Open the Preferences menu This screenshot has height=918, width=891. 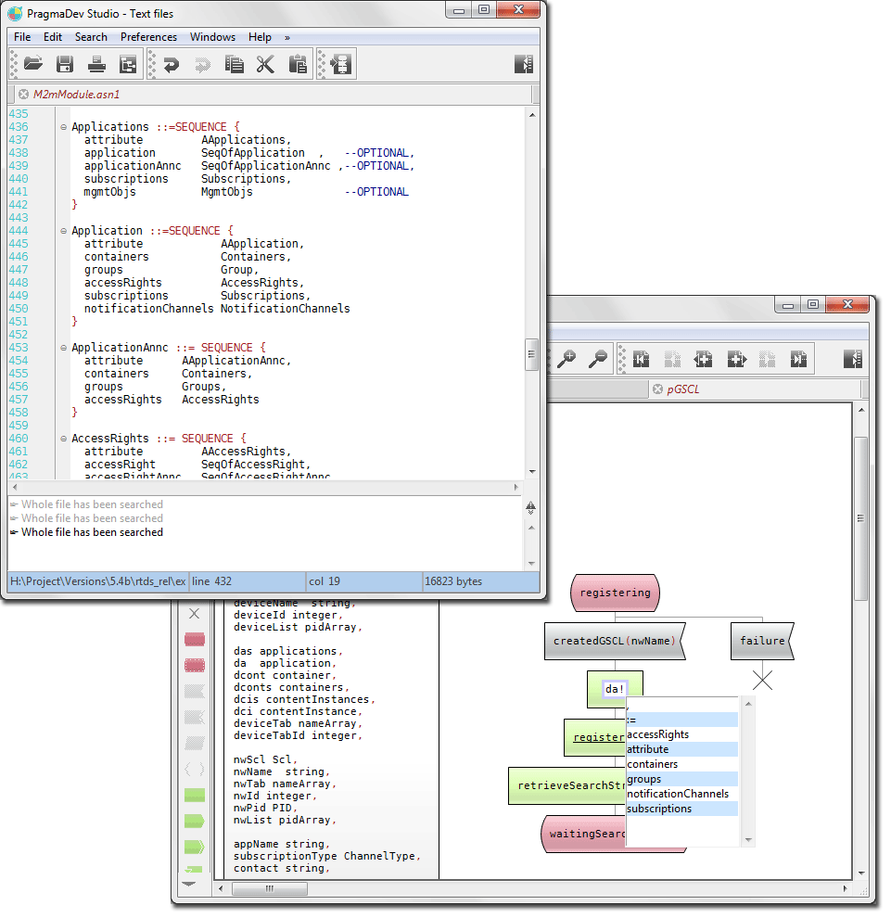[x=148, y=37]
